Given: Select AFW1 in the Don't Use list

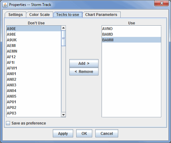Looking at the screenshot, I should (x=34, y=68).
